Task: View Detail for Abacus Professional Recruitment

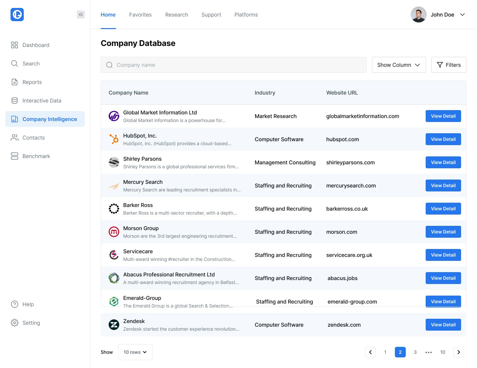Action: [443, 278]
